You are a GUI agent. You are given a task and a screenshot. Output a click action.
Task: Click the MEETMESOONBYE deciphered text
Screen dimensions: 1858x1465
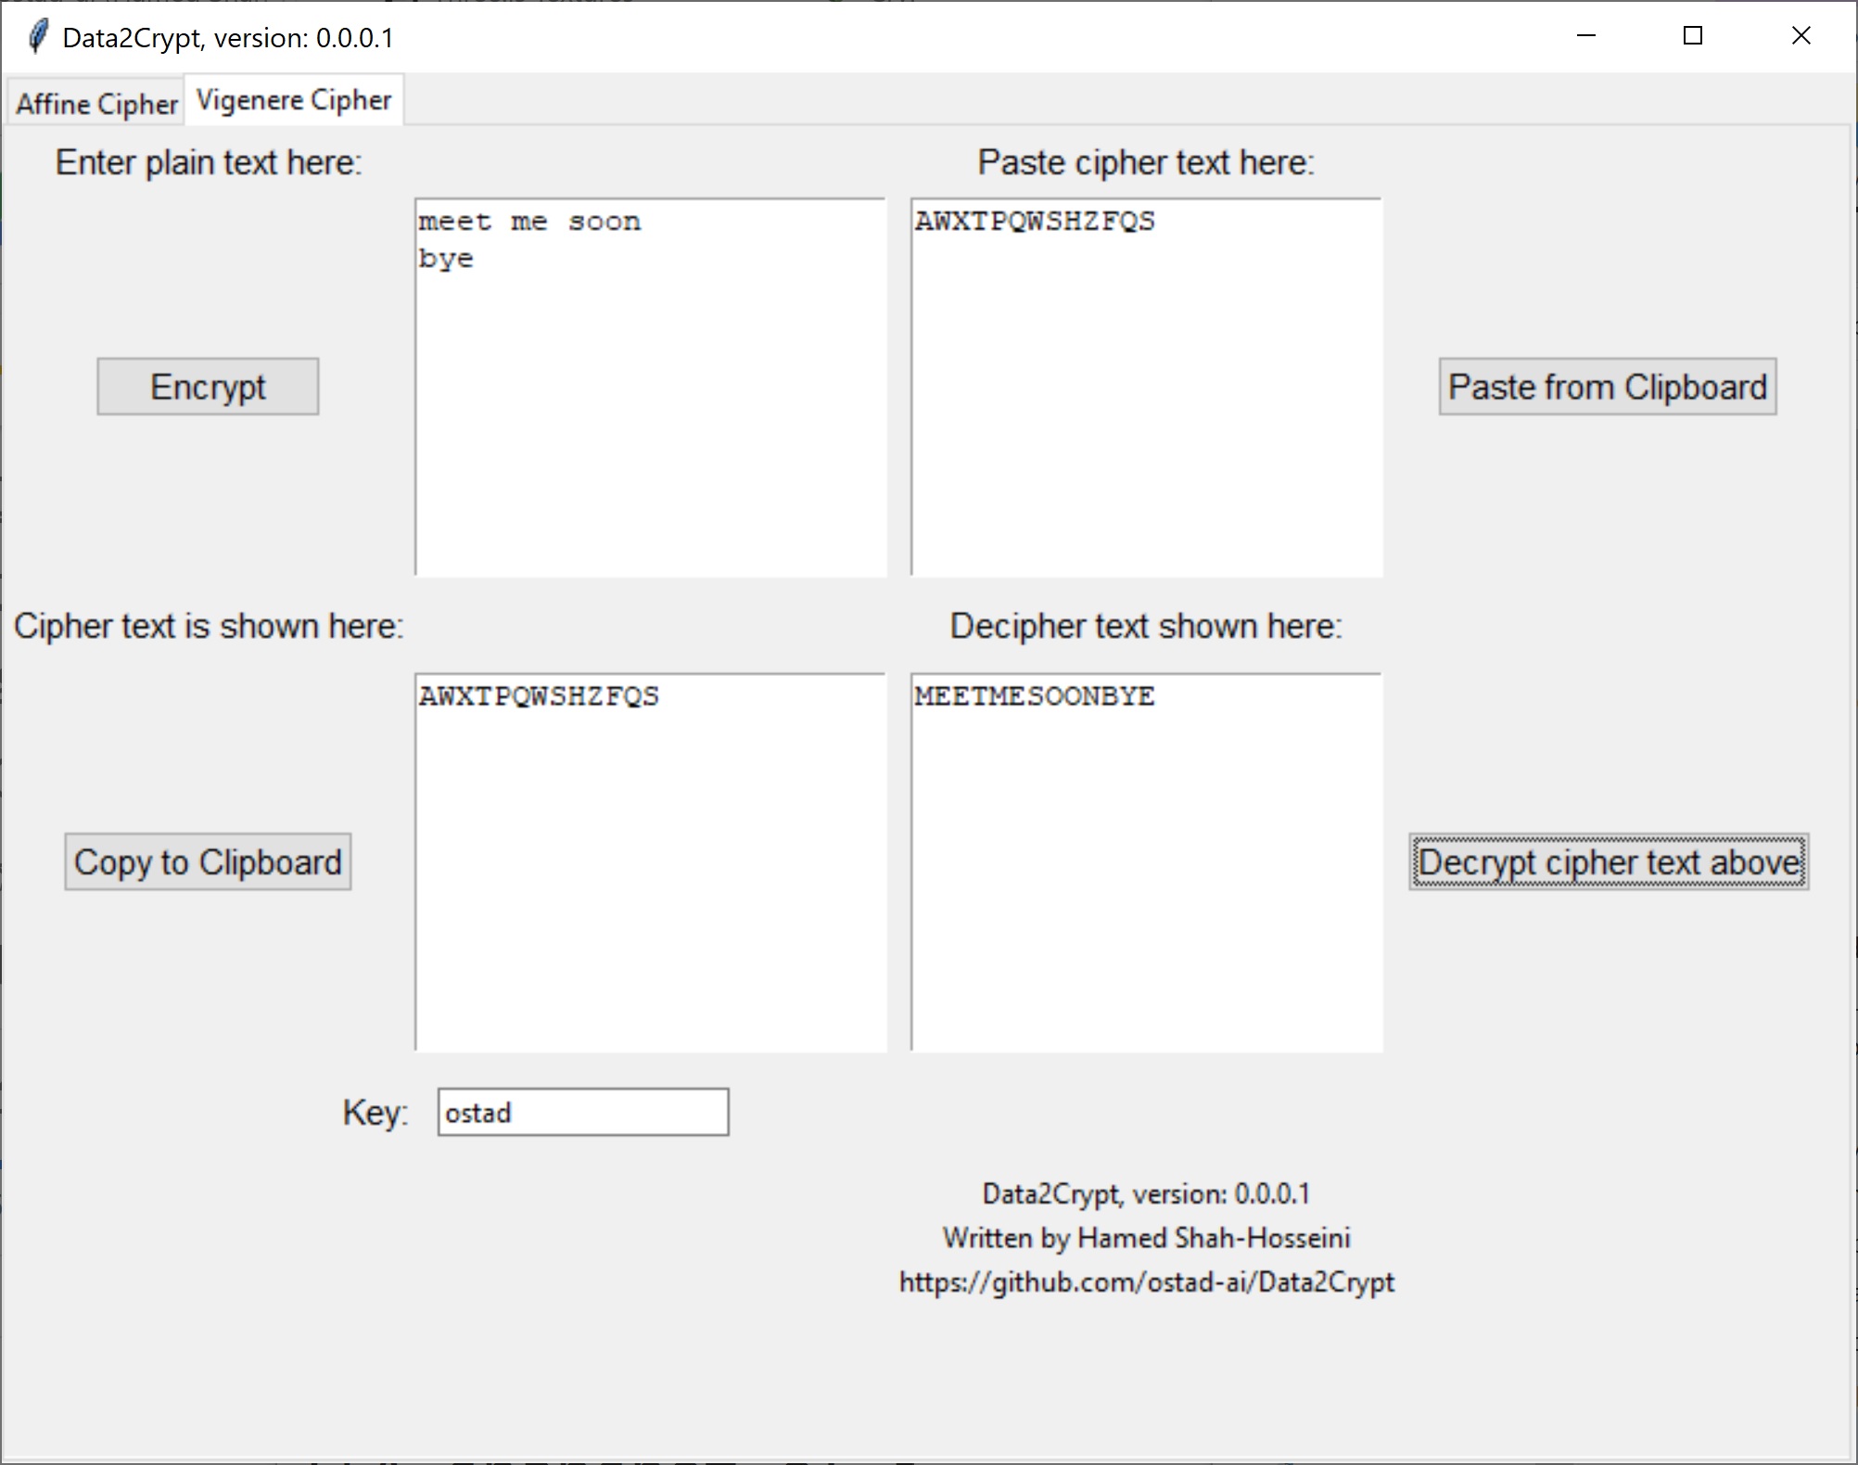coord(1034,696)
